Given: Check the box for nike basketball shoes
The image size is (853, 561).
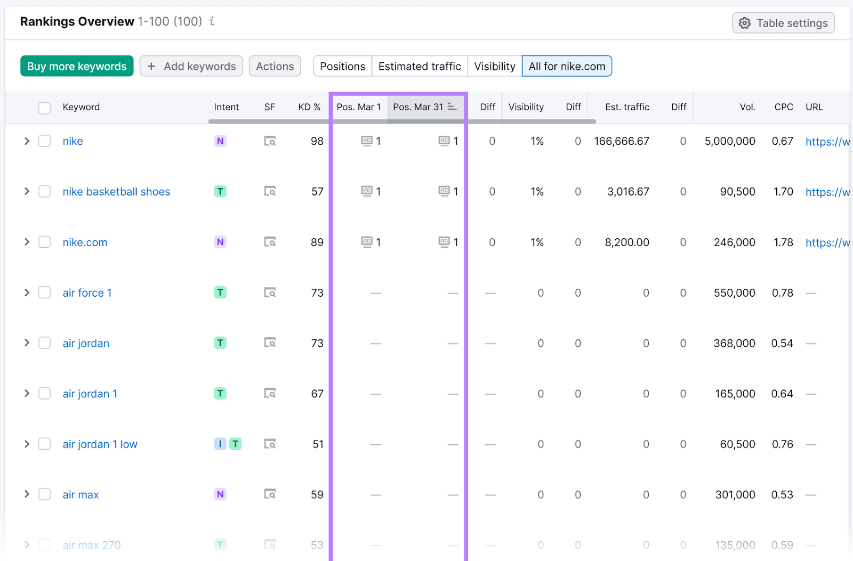Looking at the screenshot, I should click(x=45, y=191).
